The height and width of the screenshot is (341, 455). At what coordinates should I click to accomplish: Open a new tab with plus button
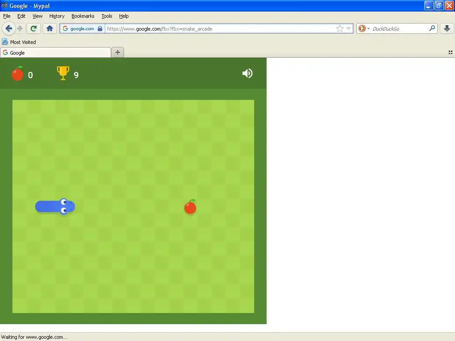117,52
